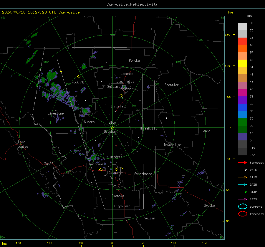Viewport: 265px width, 247px height.
Task: Click the 150 tick on right km axis
Action: 228,35
